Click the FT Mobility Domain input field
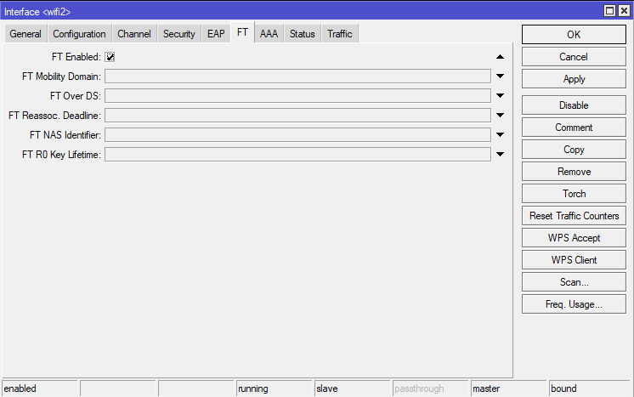This screenshot has height=397, width=634. click(x=297, y=77)
